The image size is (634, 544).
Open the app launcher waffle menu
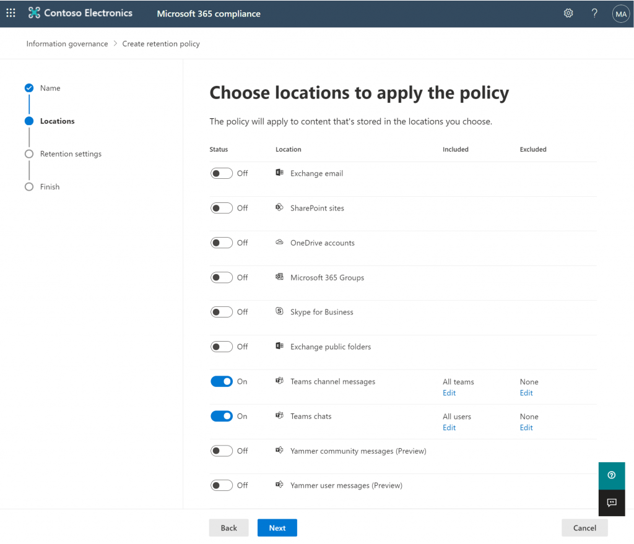pos(11,13)
